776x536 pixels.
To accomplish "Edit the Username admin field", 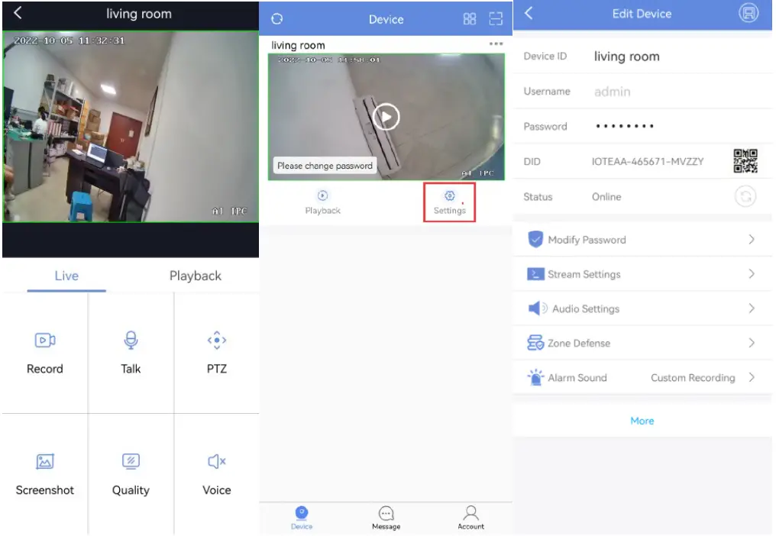I will (x=642, y=91).
